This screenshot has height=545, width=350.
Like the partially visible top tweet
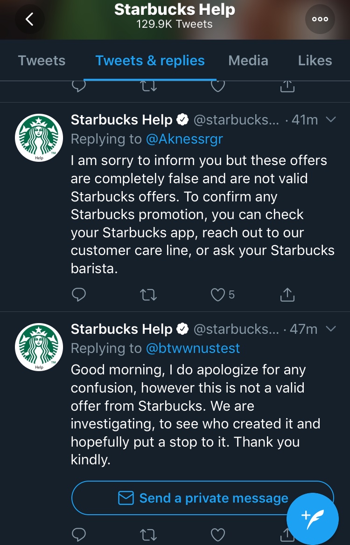click(x=218, y=86)
